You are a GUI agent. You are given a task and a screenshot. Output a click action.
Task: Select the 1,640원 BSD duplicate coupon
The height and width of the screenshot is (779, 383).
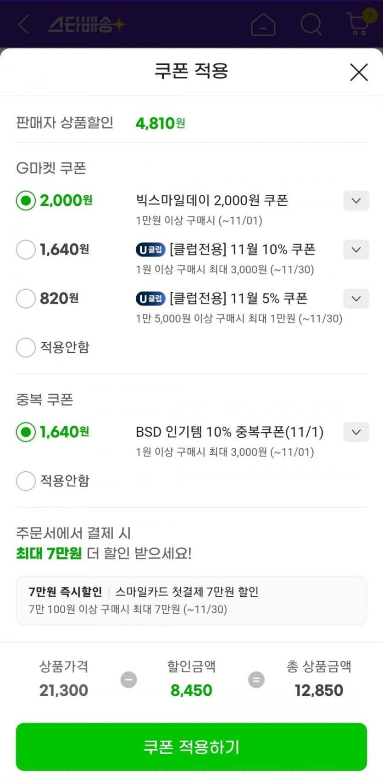[x=26, y=432]
